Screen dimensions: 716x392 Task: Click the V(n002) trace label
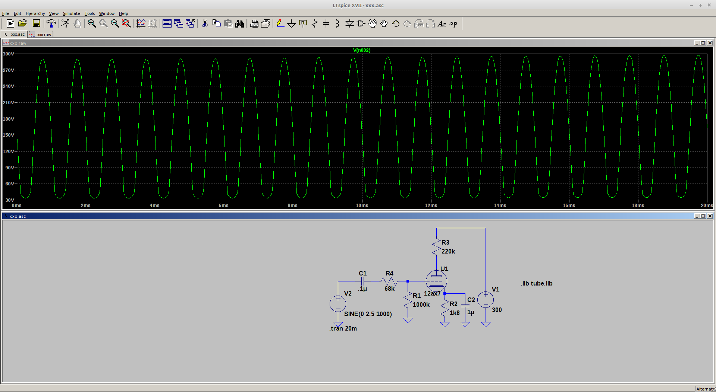[362, 50]
